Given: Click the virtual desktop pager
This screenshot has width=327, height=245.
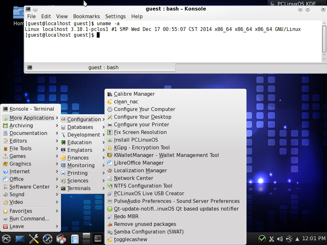Looking at the screenshot, I should click(86, 239).
